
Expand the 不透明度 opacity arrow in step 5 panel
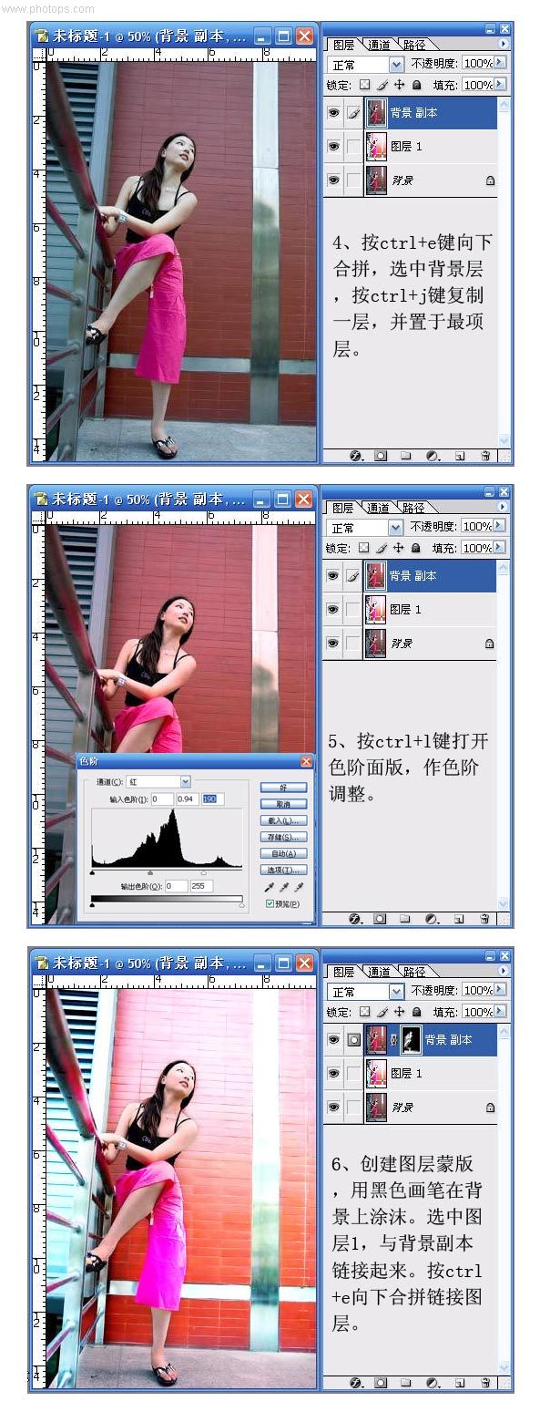[499, 526]
